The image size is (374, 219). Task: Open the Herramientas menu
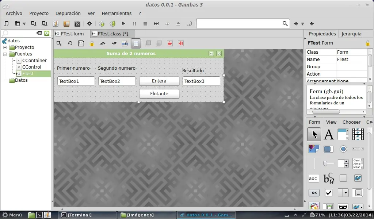(x=117, y=14)
